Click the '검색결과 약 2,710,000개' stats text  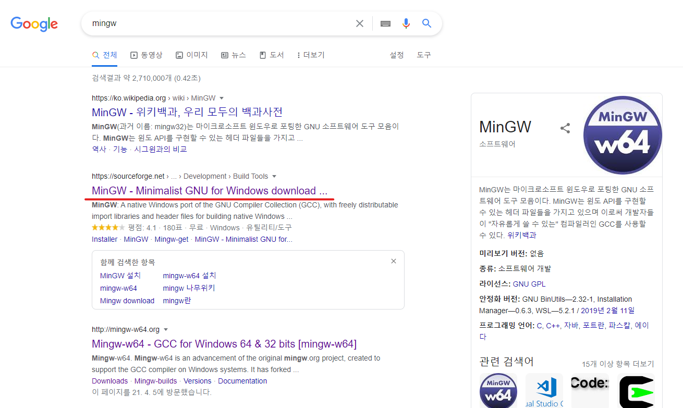(x=146, y=78)
